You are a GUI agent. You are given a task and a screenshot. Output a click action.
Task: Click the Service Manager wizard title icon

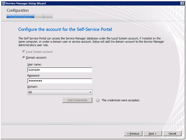[4, 3]
